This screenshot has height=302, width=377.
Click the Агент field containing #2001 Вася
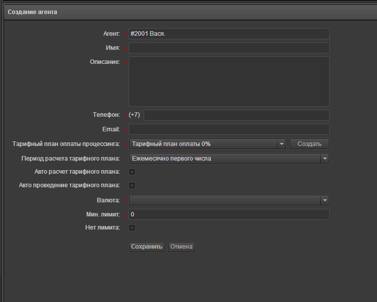coord(229,34)
